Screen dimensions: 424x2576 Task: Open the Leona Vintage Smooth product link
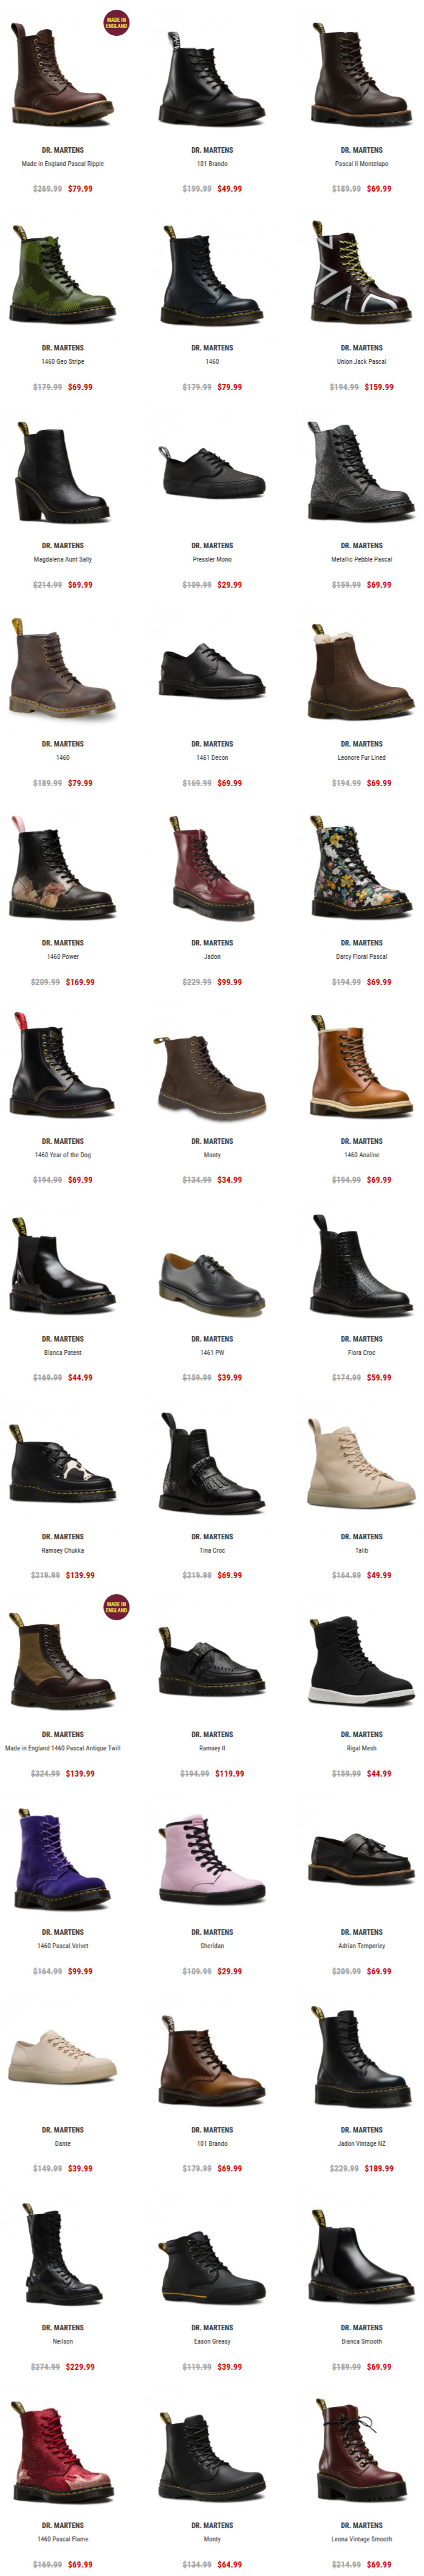(x=361, y=2538)
